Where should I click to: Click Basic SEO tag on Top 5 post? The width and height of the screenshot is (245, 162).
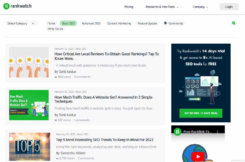(x=83, y=134)
